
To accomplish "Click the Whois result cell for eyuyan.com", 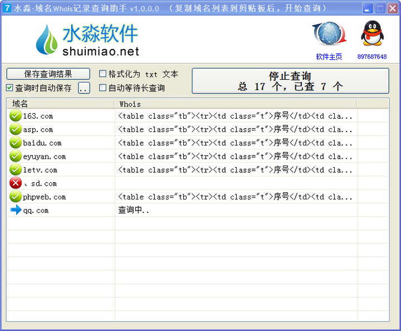I will tap(236, 156).
